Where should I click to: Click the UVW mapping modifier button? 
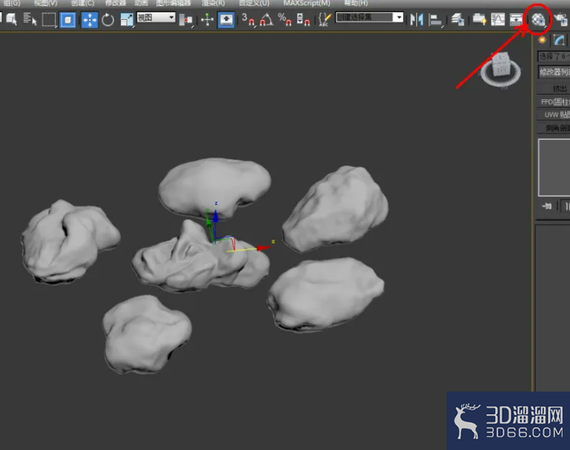[x=554, y=115]
